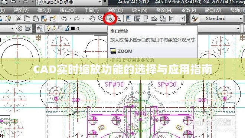Expand the AutoCAD 经典 workspace dropdown
Image resolution: width=245 pixels, height=138 pixels.
[x=100, y=2]
